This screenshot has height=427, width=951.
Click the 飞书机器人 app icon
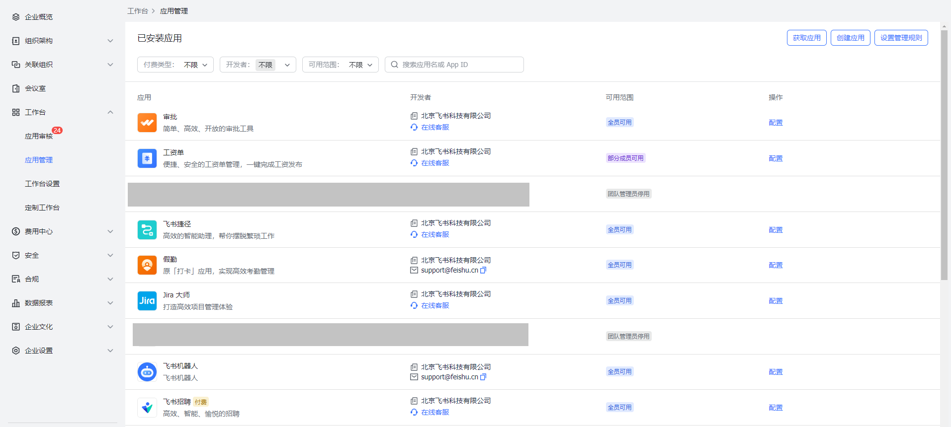(x=147, y=372)
